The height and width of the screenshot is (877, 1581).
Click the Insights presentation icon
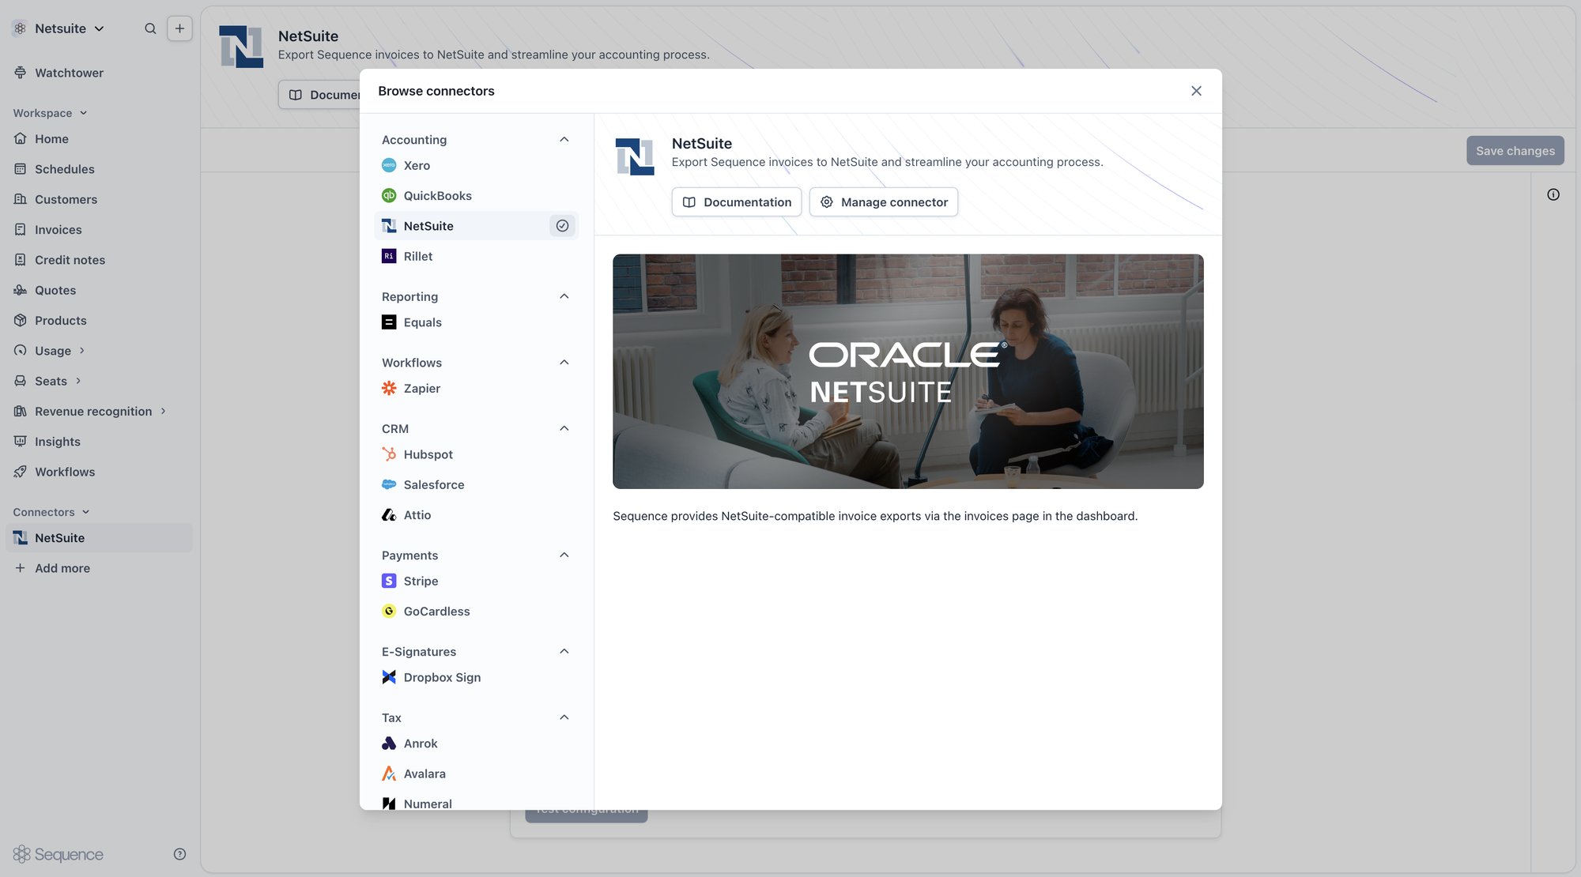click(21, 442)
